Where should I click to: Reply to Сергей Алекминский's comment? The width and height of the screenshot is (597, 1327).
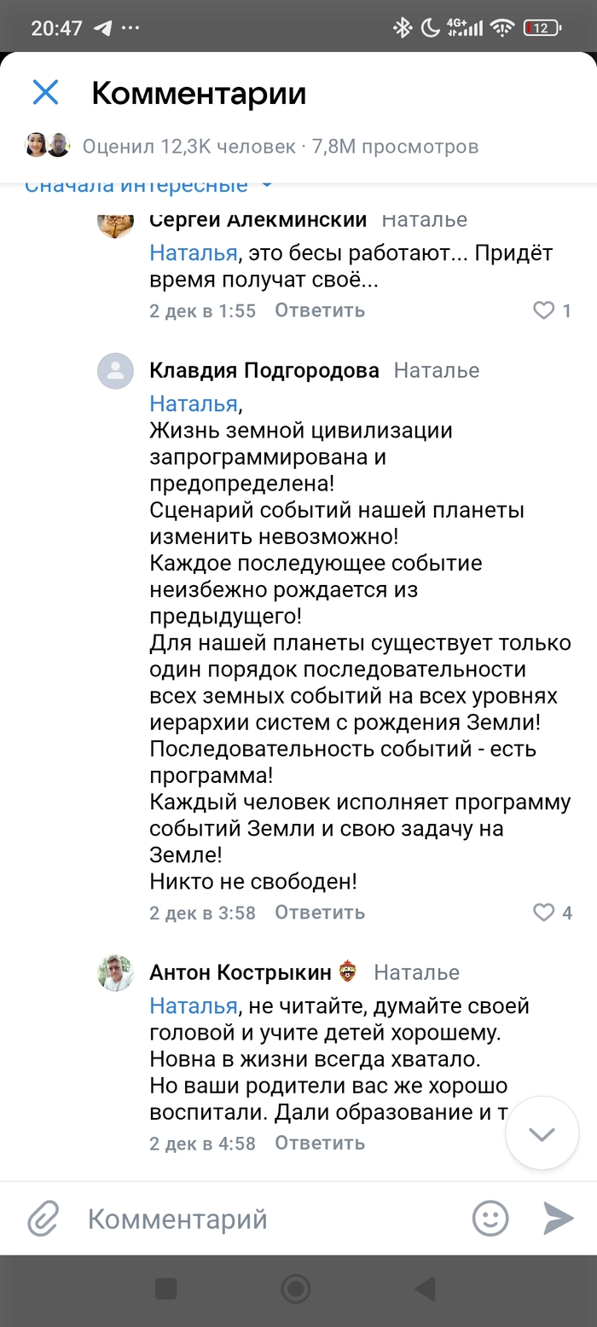(x=319, y=310)
